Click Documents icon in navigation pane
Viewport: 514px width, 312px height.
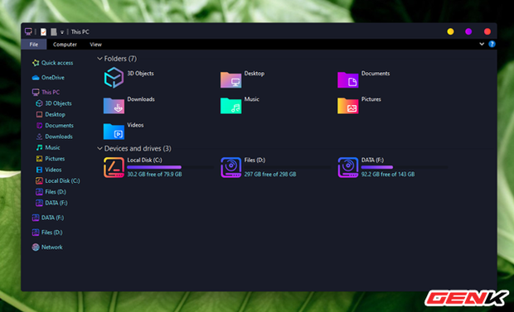(x=39, y=126)
